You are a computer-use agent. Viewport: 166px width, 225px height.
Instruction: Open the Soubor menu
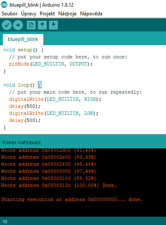tap(9, 14)
